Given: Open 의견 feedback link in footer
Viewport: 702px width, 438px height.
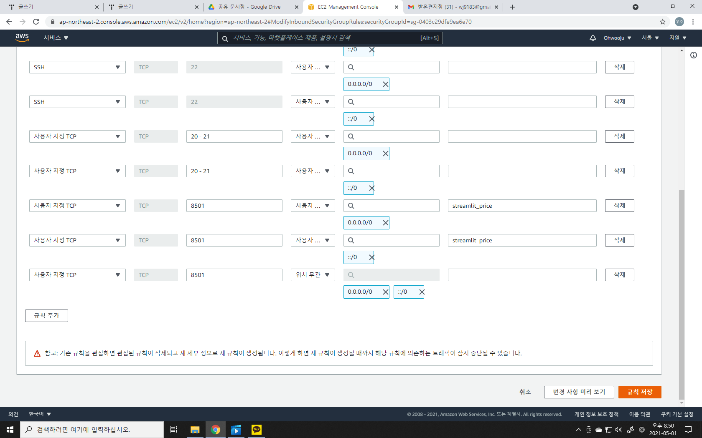Looking at the screenshot, I should pyautogui.click(x=13, y=414).
